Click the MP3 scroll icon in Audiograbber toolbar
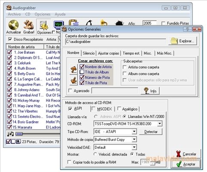This screenshot has width=207, height=172. point(73,23)
